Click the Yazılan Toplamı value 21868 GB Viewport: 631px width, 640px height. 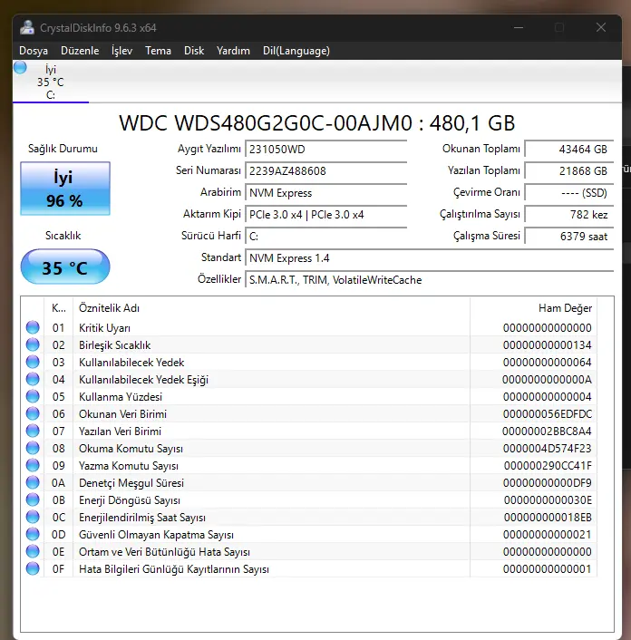[569, 170]
